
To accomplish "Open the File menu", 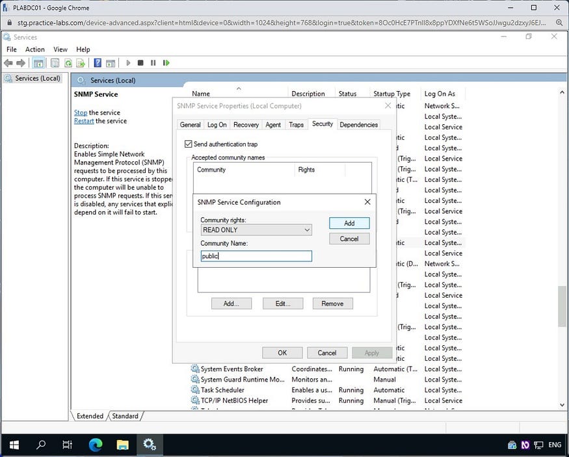I will tap(12, 49).
